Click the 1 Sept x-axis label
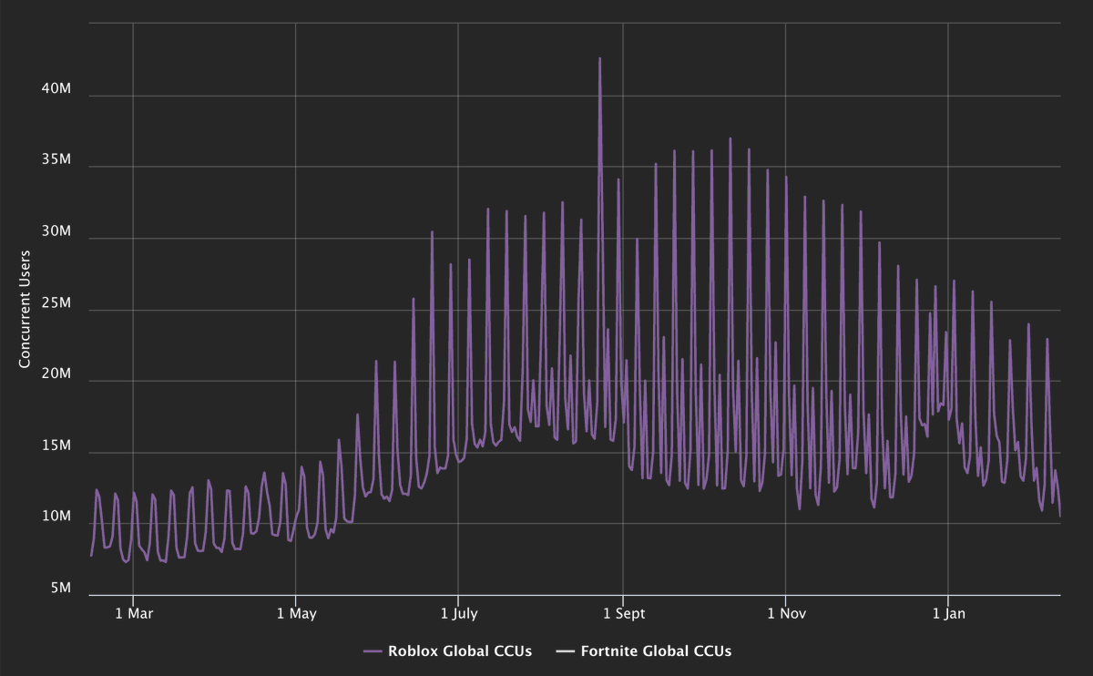Image resolution: width=1093 pixels, height=676 pixels. coord(622,614)
